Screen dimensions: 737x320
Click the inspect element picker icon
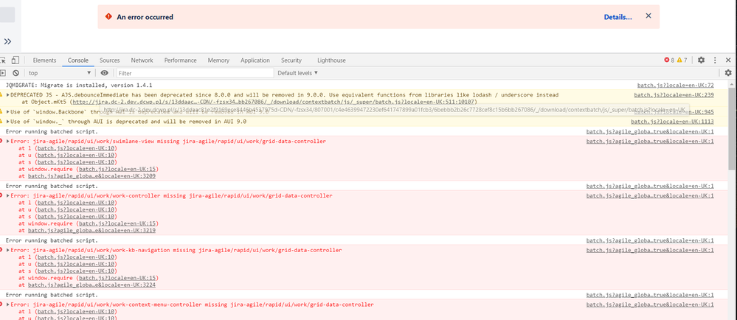(2, 60)
